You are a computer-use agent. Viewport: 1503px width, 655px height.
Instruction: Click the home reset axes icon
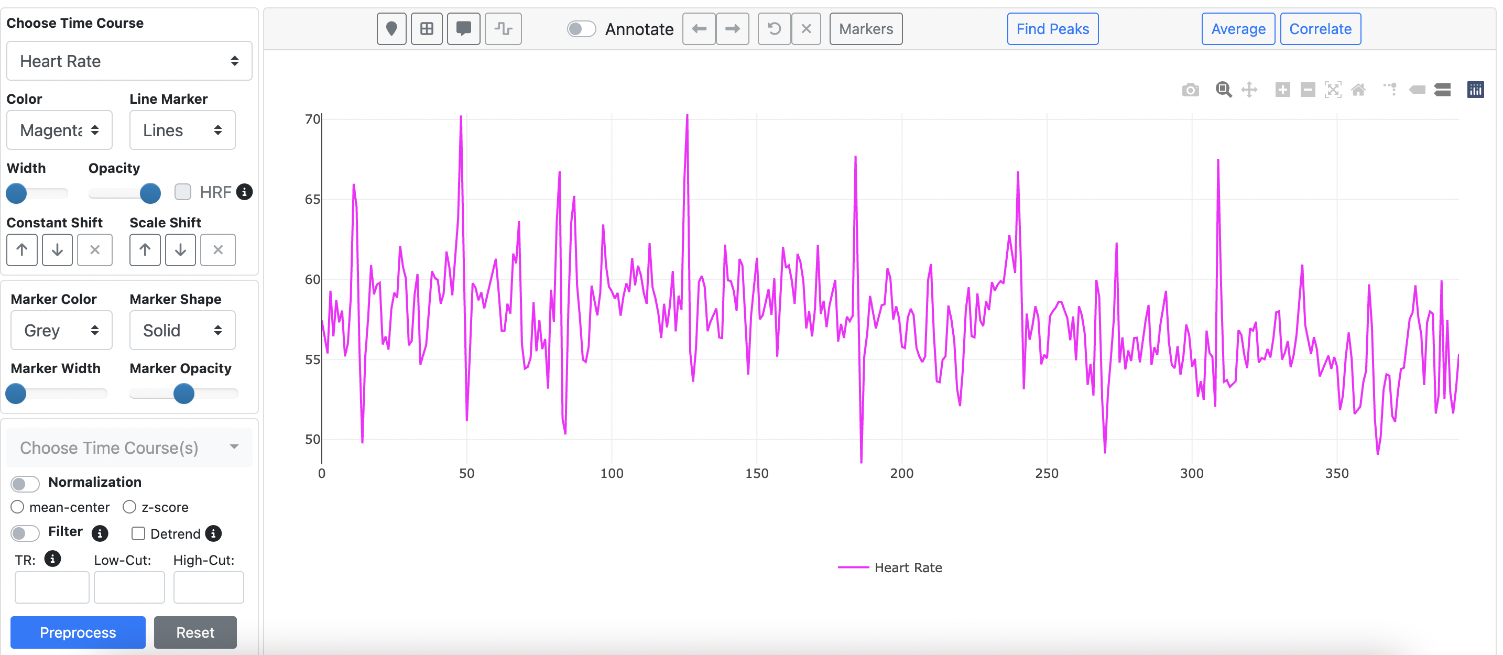[1358, 90]
